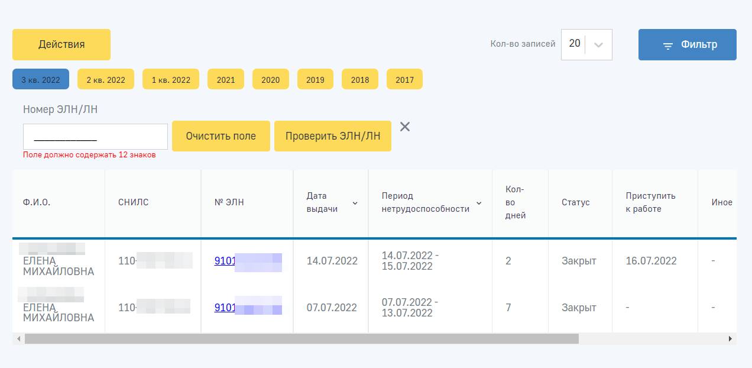Viewport: 752px width, 368px height.
Task: Close the ELN check panel with X
Action: [405, 127]
